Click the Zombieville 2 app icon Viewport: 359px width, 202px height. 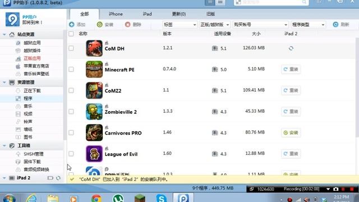click(x=94, y=112)
